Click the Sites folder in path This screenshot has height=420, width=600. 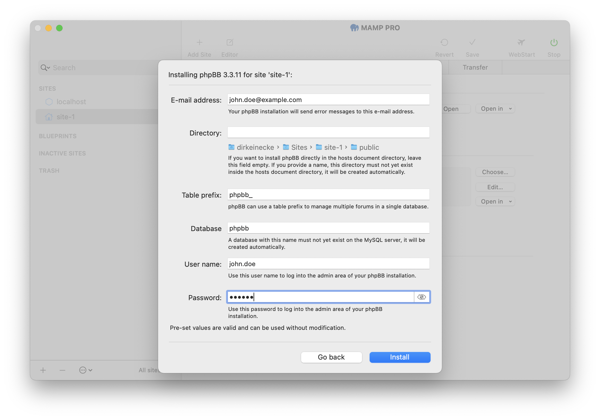(x=295, y=147)
